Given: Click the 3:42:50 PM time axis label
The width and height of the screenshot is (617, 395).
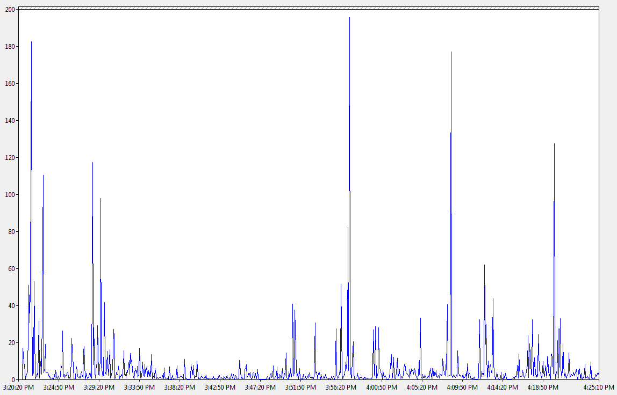Looking at the screenshot, I should tap(220, 387).
